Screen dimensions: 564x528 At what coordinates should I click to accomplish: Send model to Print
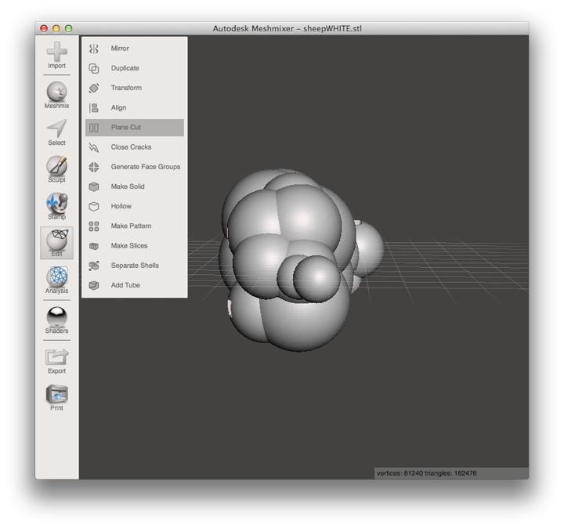(56, 397)
